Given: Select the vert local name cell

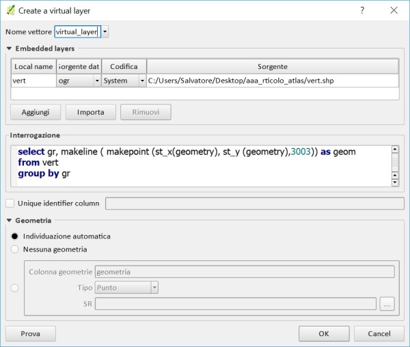Looking at the screenshot, I should click(33, 81).
